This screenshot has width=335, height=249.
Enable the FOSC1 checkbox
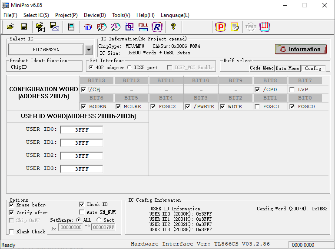click(258, 106)
